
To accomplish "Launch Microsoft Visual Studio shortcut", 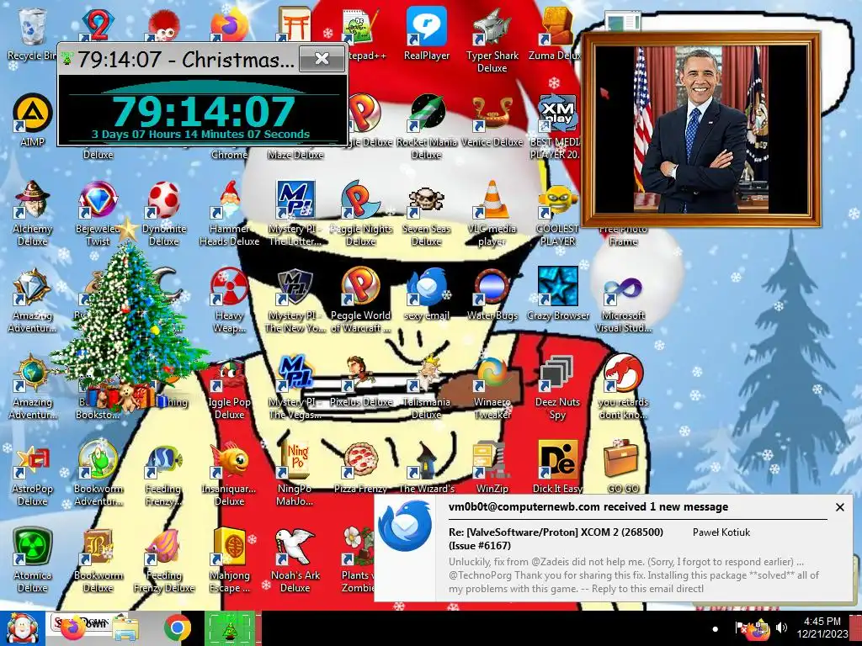I will (624, 301).
